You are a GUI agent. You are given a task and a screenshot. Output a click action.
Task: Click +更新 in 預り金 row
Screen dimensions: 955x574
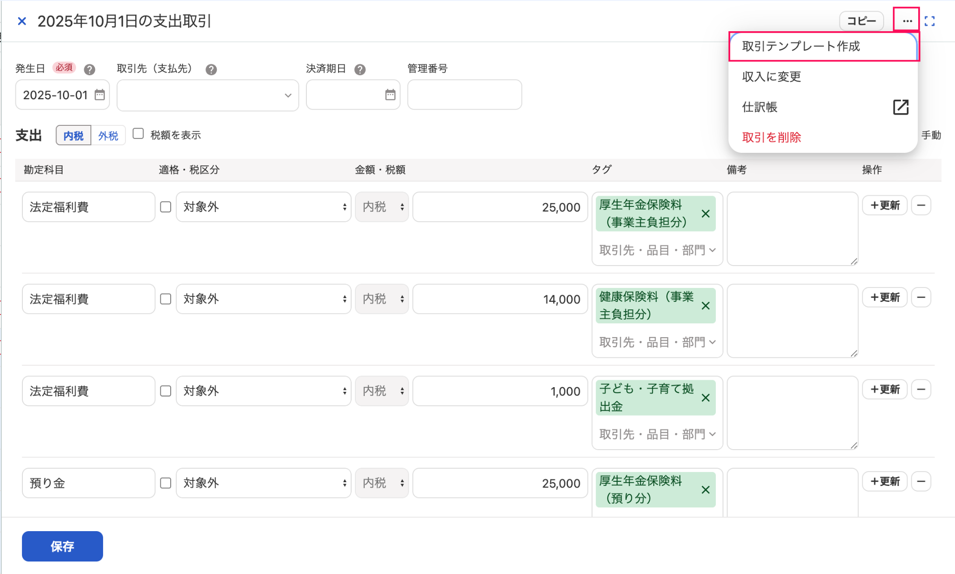885,481
